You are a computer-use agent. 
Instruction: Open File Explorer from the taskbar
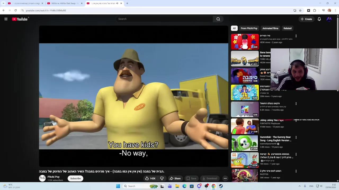point(177,186)
